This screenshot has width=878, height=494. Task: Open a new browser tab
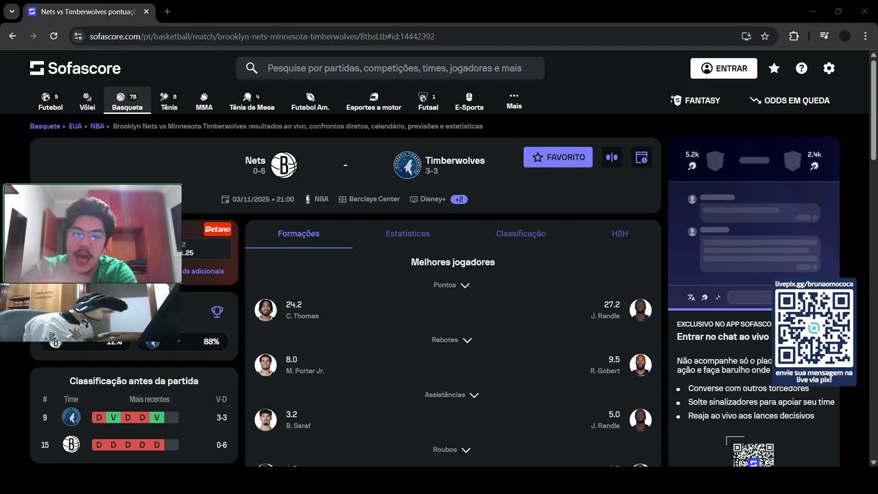(x=167, y=12)
